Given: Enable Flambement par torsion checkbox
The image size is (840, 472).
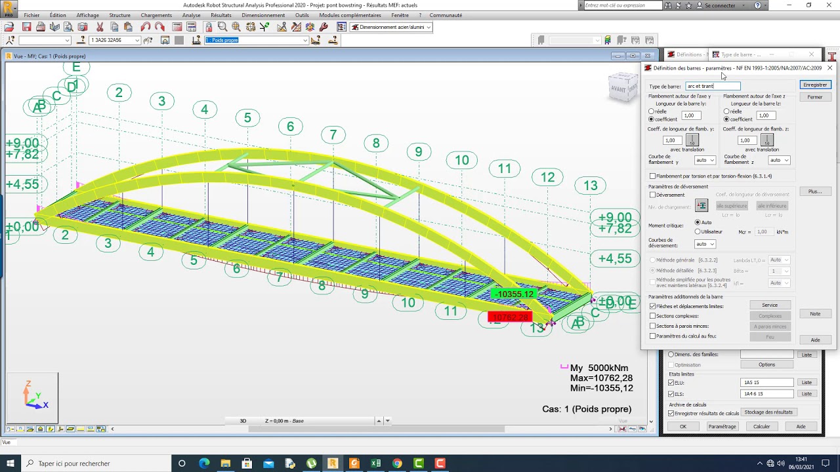Looking at the screenshot, I should pos(652,176).
